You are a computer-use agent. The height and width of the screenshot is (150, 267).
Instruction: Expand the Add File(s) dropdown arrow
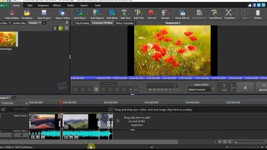88,14
